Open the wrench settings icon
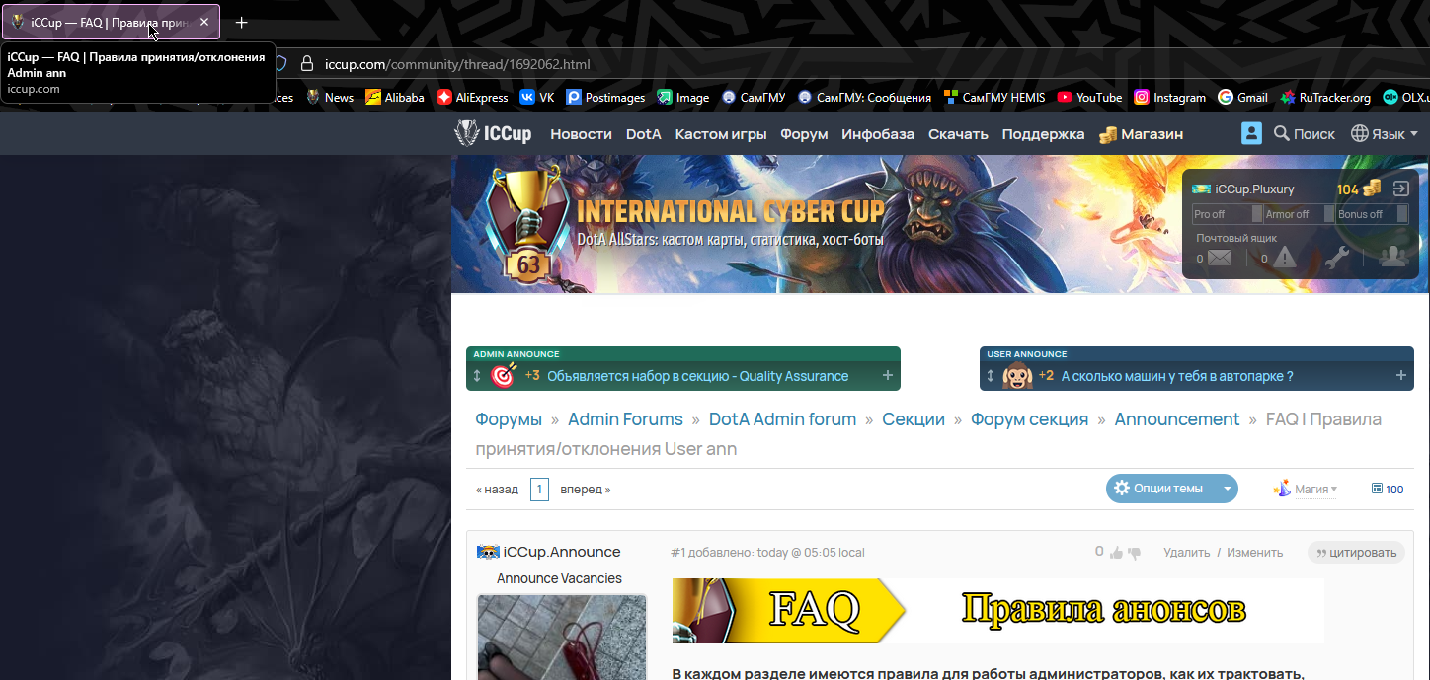Image resolution: width=1430 pixels, height=680 pixels. (x=1337, y=258)
